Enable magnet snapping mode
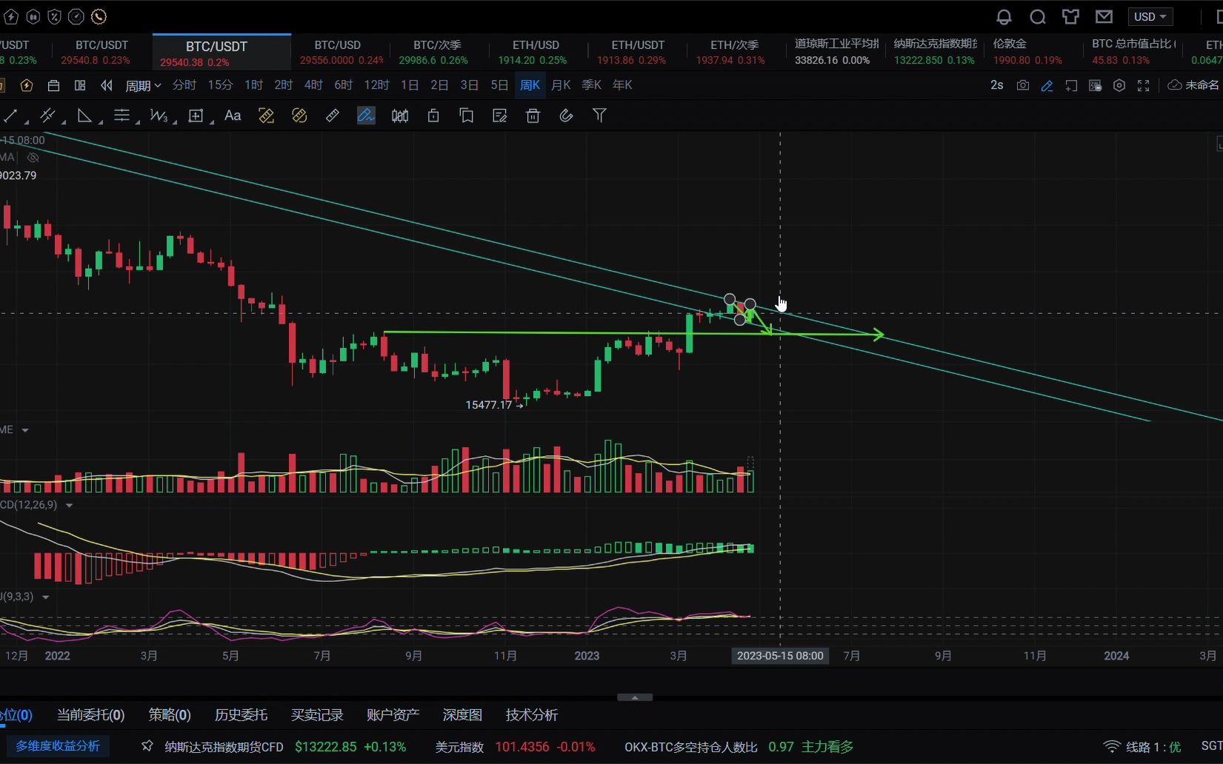1223x764 pixels. [x=566, y=115]
